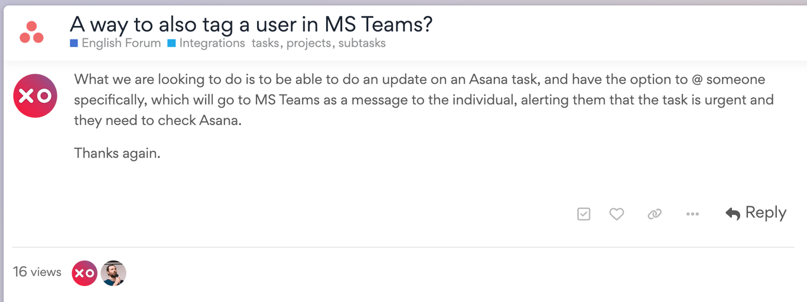Click the topic title about MS Teams
Screen dimensions: 807x302
tap(251, 24)
